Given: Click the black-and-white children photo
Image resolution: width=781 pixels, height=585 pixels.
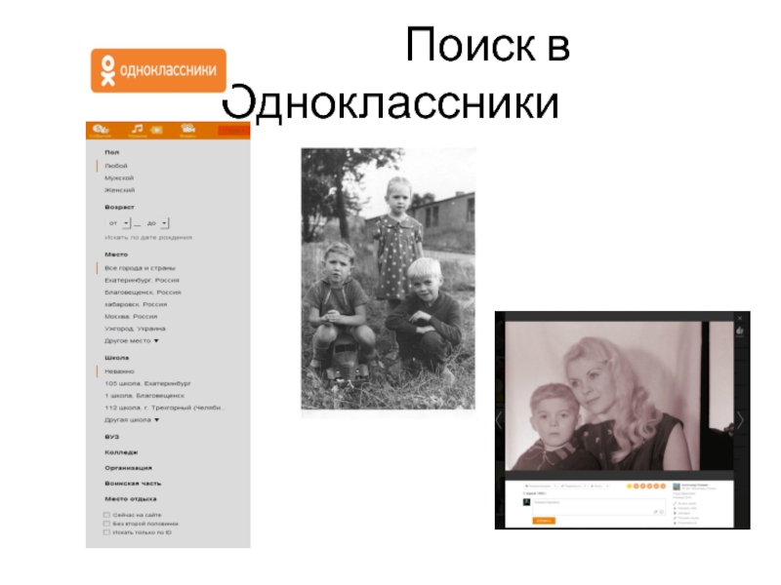Looking at the screenshot, I should coord(388,279).
